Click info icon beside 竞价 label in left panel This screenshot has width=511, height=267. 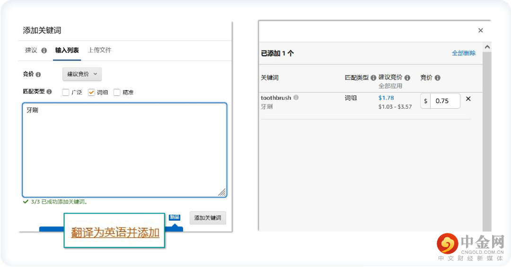[x=38, y=75]
